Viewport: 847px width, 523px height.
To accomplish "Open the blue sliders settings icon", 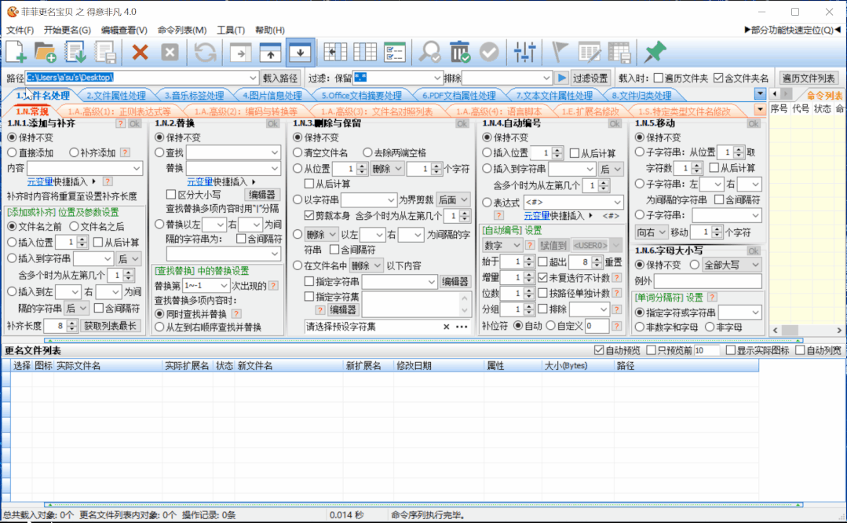I will pyautogui.click(x=525, y=52).
